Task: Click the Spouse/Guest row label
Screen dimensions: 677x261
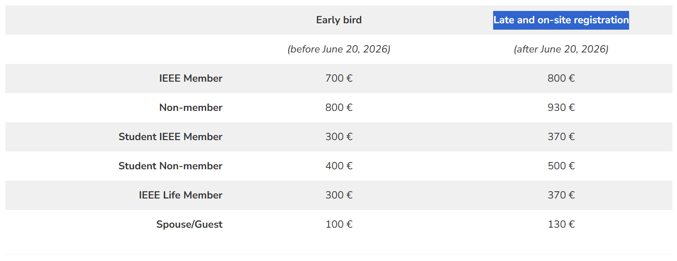Action: pos(189,224)
